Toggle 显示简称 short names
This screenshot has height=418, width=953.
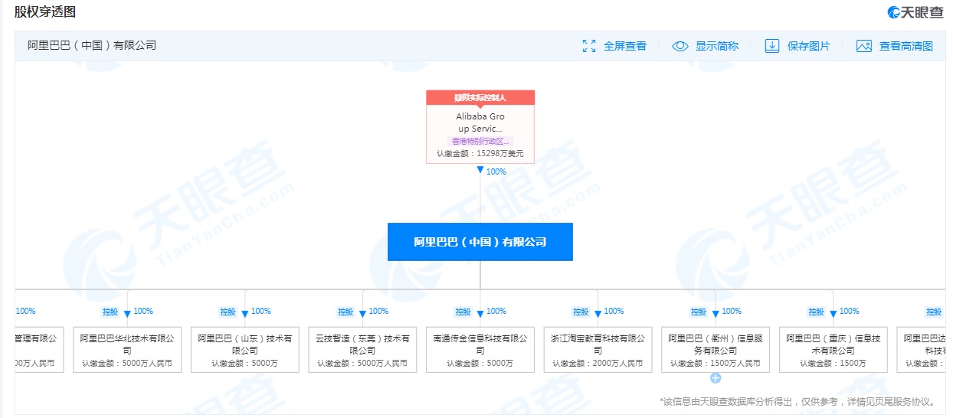(x=717, y=46)
